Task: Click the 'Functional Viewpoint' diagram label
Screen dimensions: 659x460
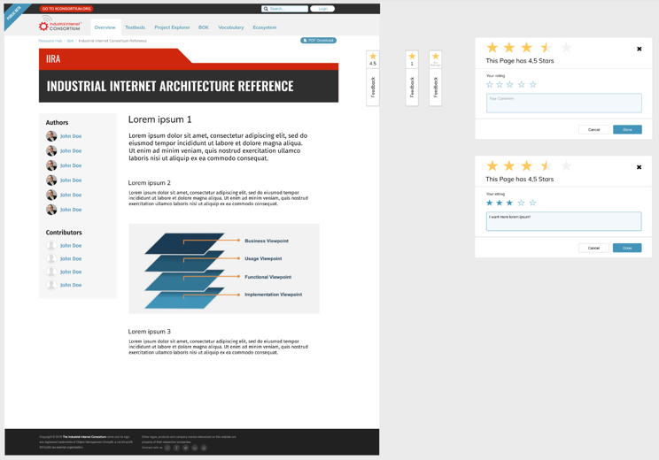Action: pos(268,277)
